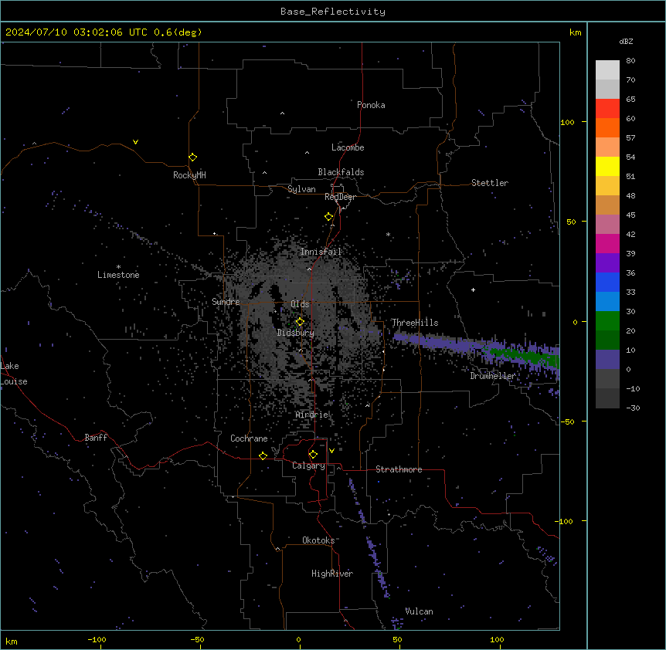Screen dimensions: 666x650
Task: Click the HighRiver town label
Action: tap(332, 574)
